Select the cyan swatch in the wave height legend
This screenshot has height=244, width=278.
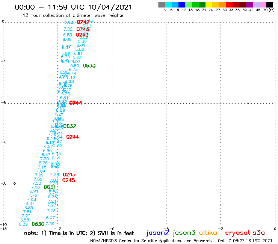[169, 5]
